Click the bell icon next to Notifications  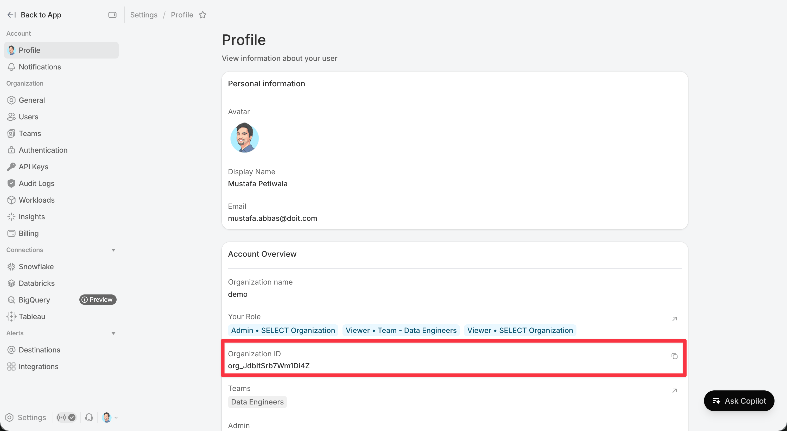point(11,67)
